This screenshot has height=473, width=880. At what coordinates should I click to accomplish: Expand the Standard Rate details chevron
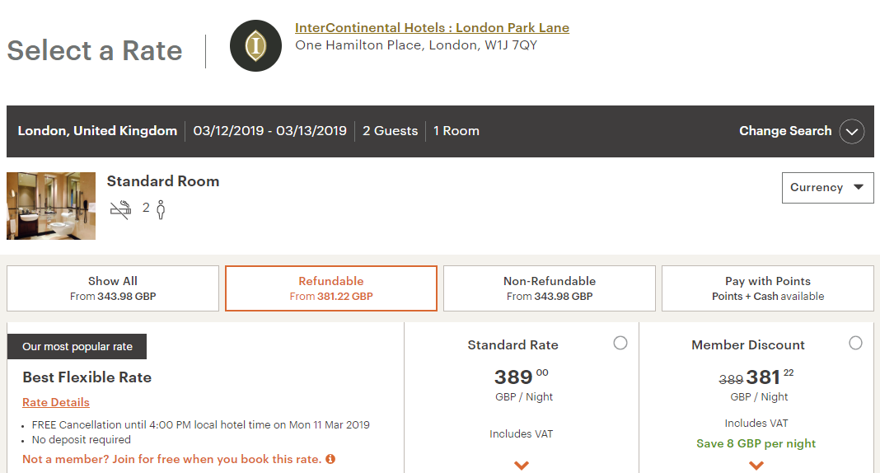(x=521, y=466)
